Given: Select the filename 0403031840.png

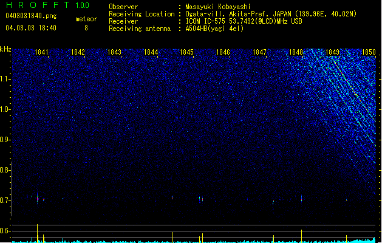Looking at the screenshot, I should point(31,16).
